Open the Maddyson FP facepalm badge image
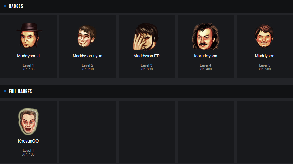This screenshot has height=164, width=293. (146, 37)
